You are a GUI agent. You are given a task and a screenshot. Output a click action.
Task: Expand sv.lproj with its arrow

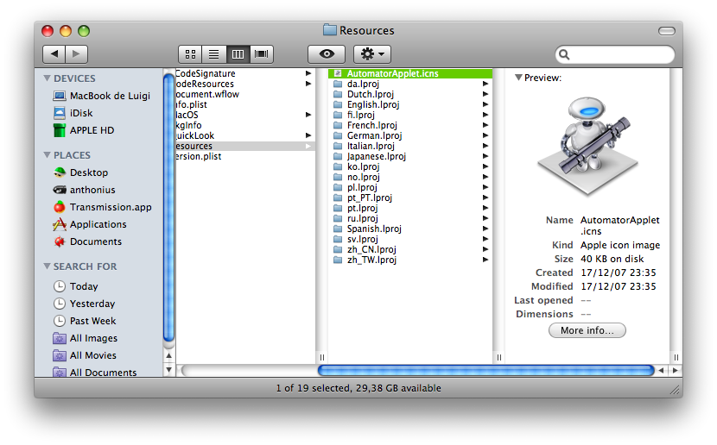(485, 239)
